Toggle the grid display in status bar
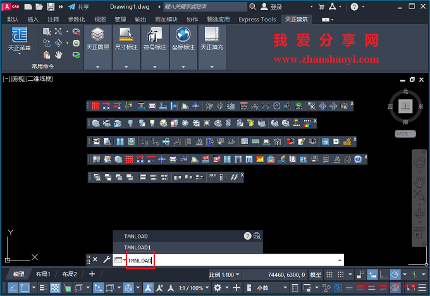This screenshot has height=296, width=430. coord(329,274)
